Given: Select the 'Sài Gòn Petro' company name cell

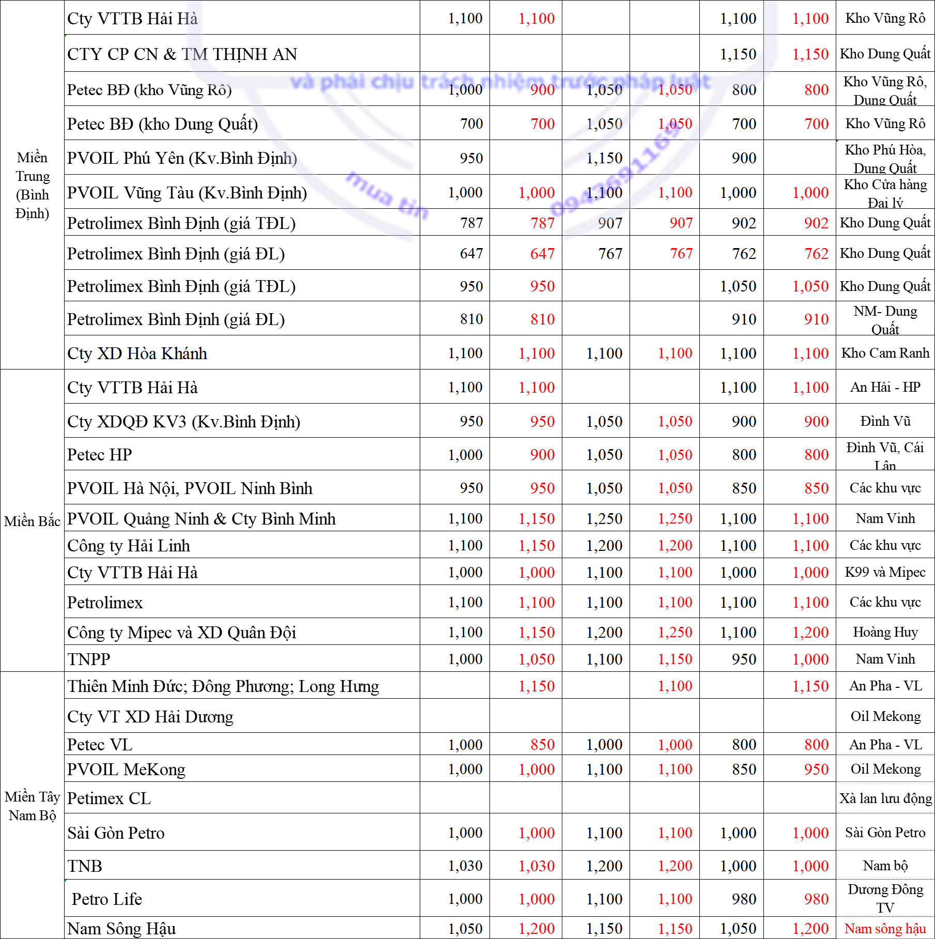Looking at the screenshot, I should [242, 833].
